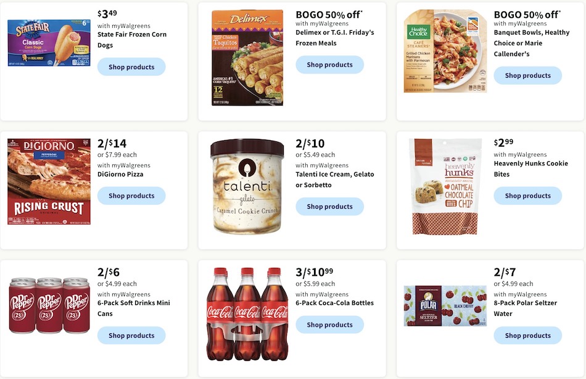Click the DiGiorno Rising Crust pizza image

(x=48, y=181)
